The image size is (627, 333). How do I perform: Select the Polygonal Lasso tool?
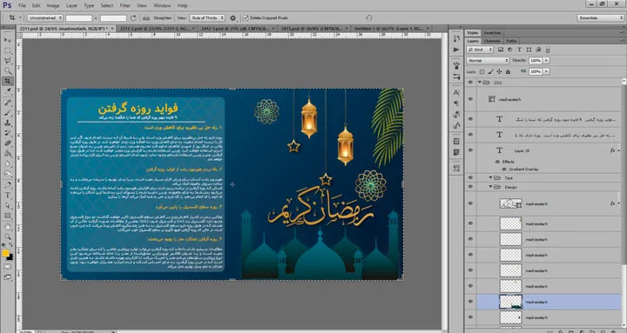pos(8,61)
